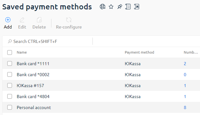The height and width of the screenshot is (115, 200).
Task: Toggle the select-all checkbox in the header row
Action: tap(9, 52)
